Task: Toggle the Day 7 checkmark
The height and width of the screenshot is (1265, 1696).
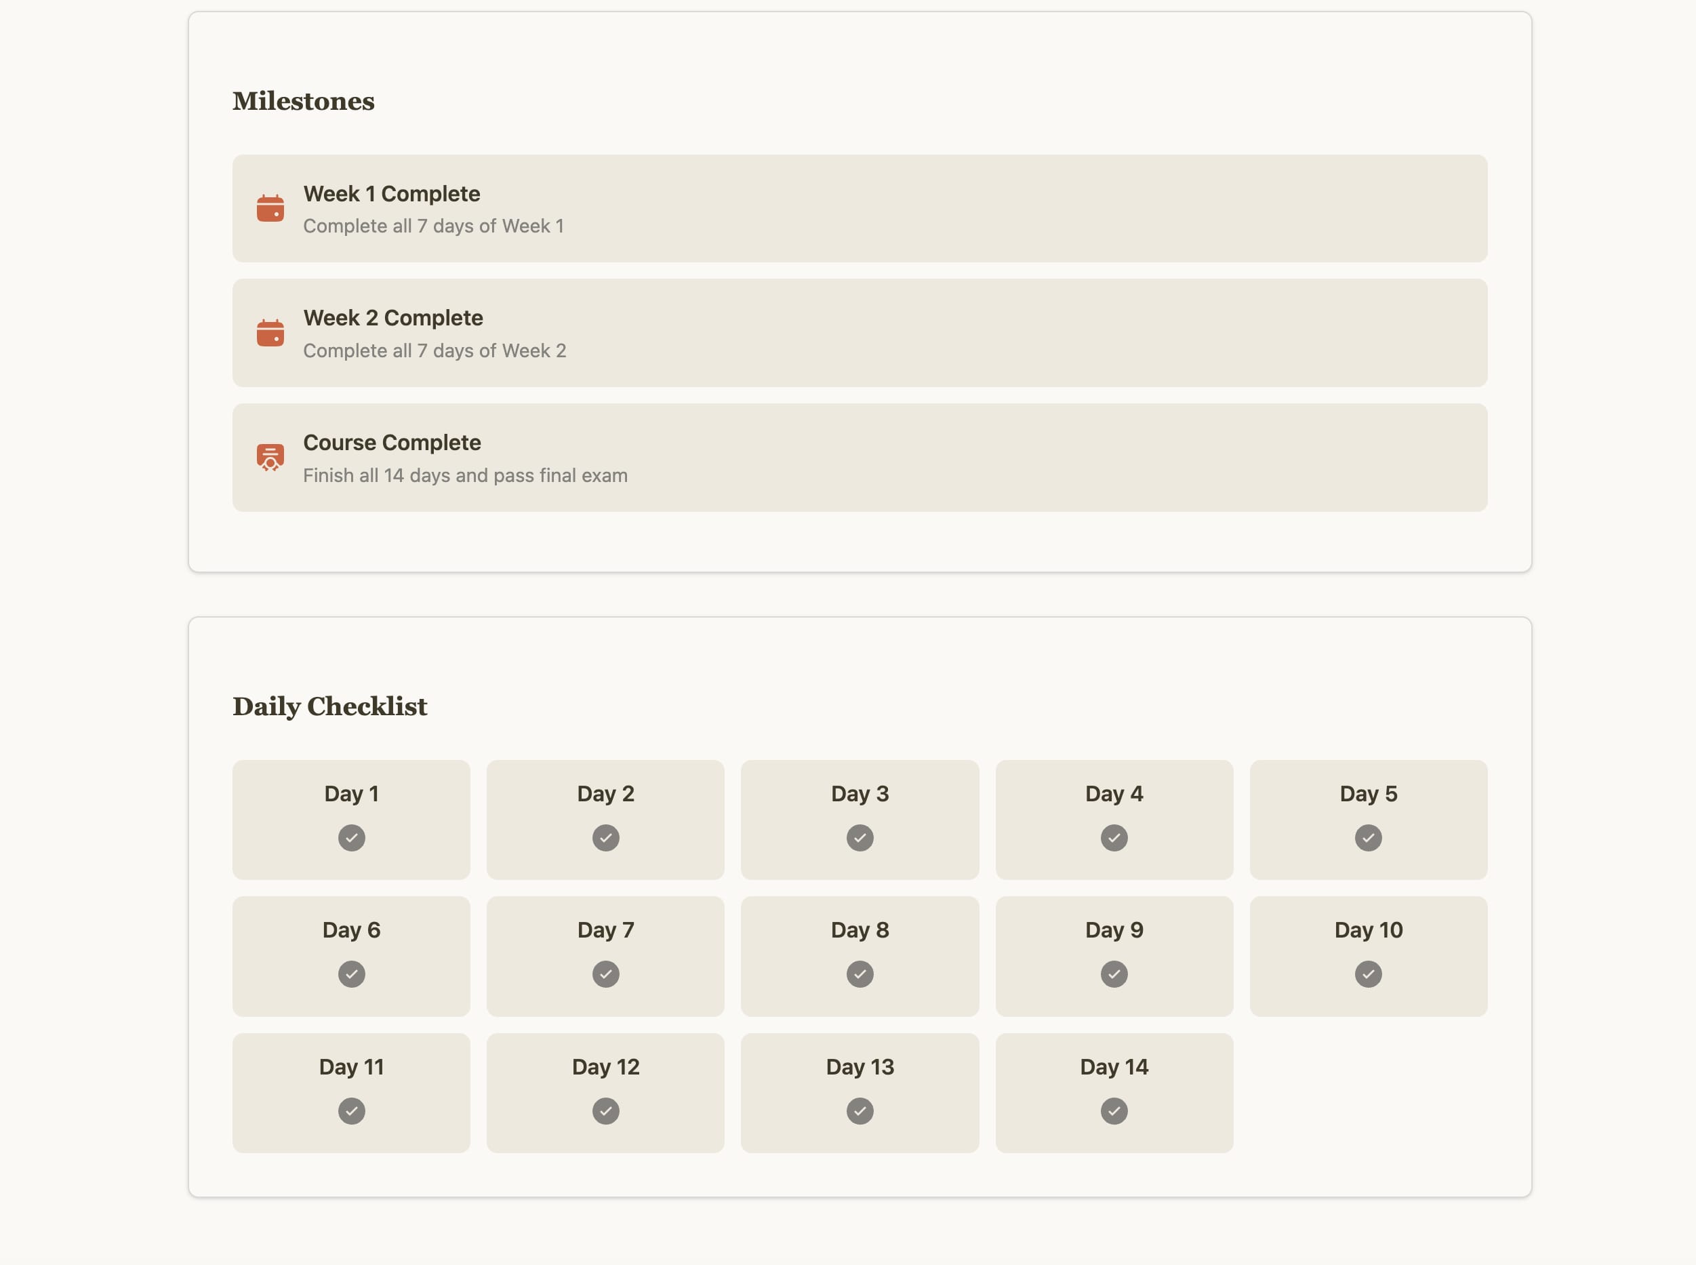Action: 605,974
